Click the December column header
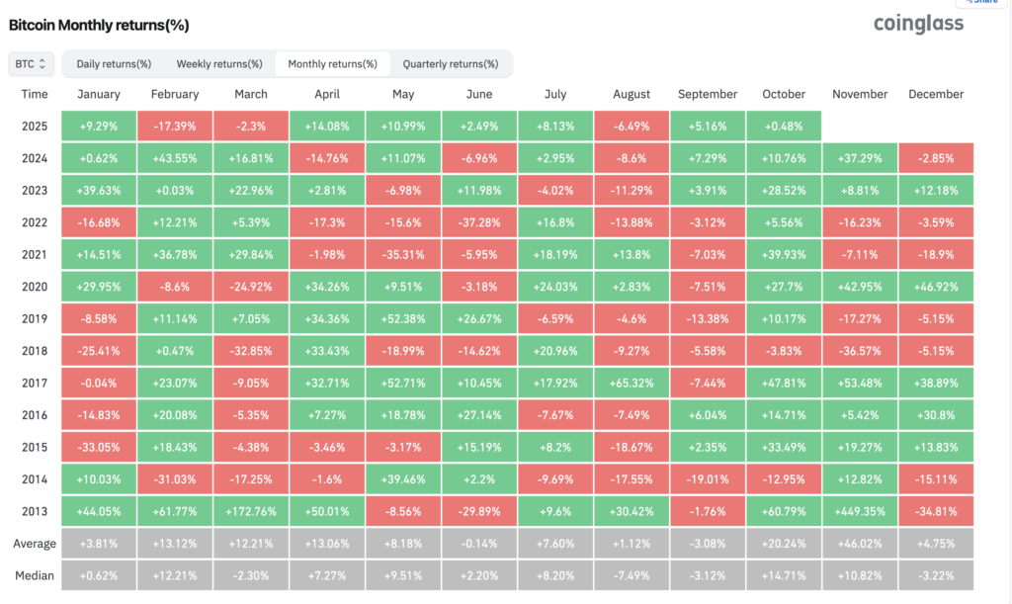 click(935, 94)
